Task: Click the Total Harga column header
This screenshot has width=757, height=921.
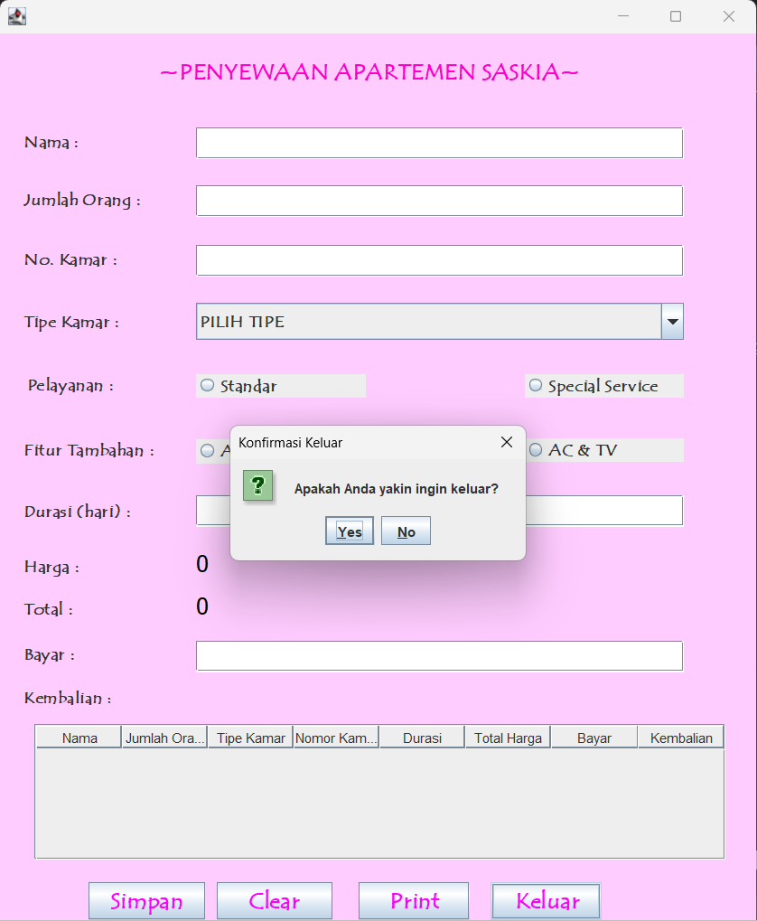Action: (508, 738)
